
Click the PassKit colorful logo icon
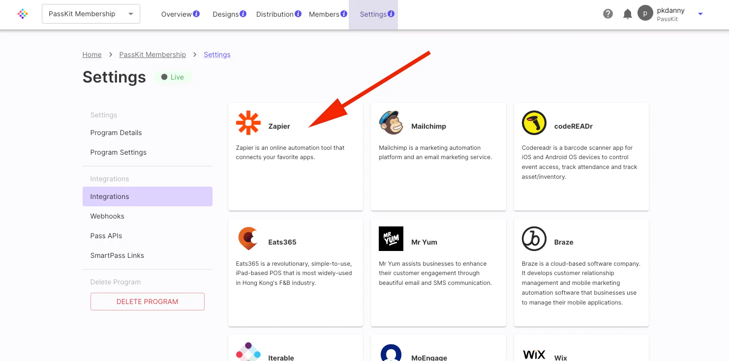23,14
